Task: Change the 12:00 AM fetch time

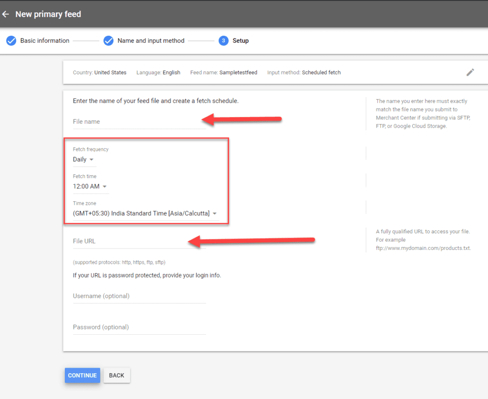Action: (x=90, y=186)
